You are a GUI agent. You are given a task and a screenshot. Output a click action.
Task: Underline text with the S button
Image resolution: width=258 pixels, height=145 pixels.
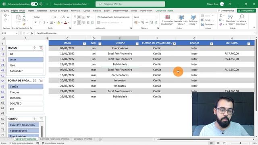[44, 23]
